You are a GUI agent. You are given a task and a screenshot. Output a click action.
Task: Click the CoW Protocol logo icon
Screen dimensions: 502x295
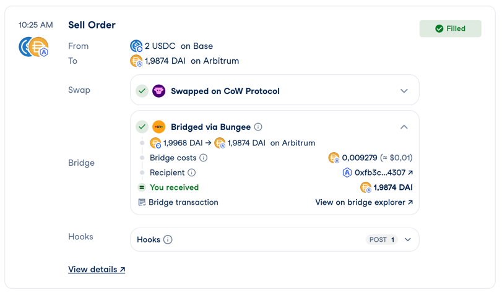[x=159, y=91]
